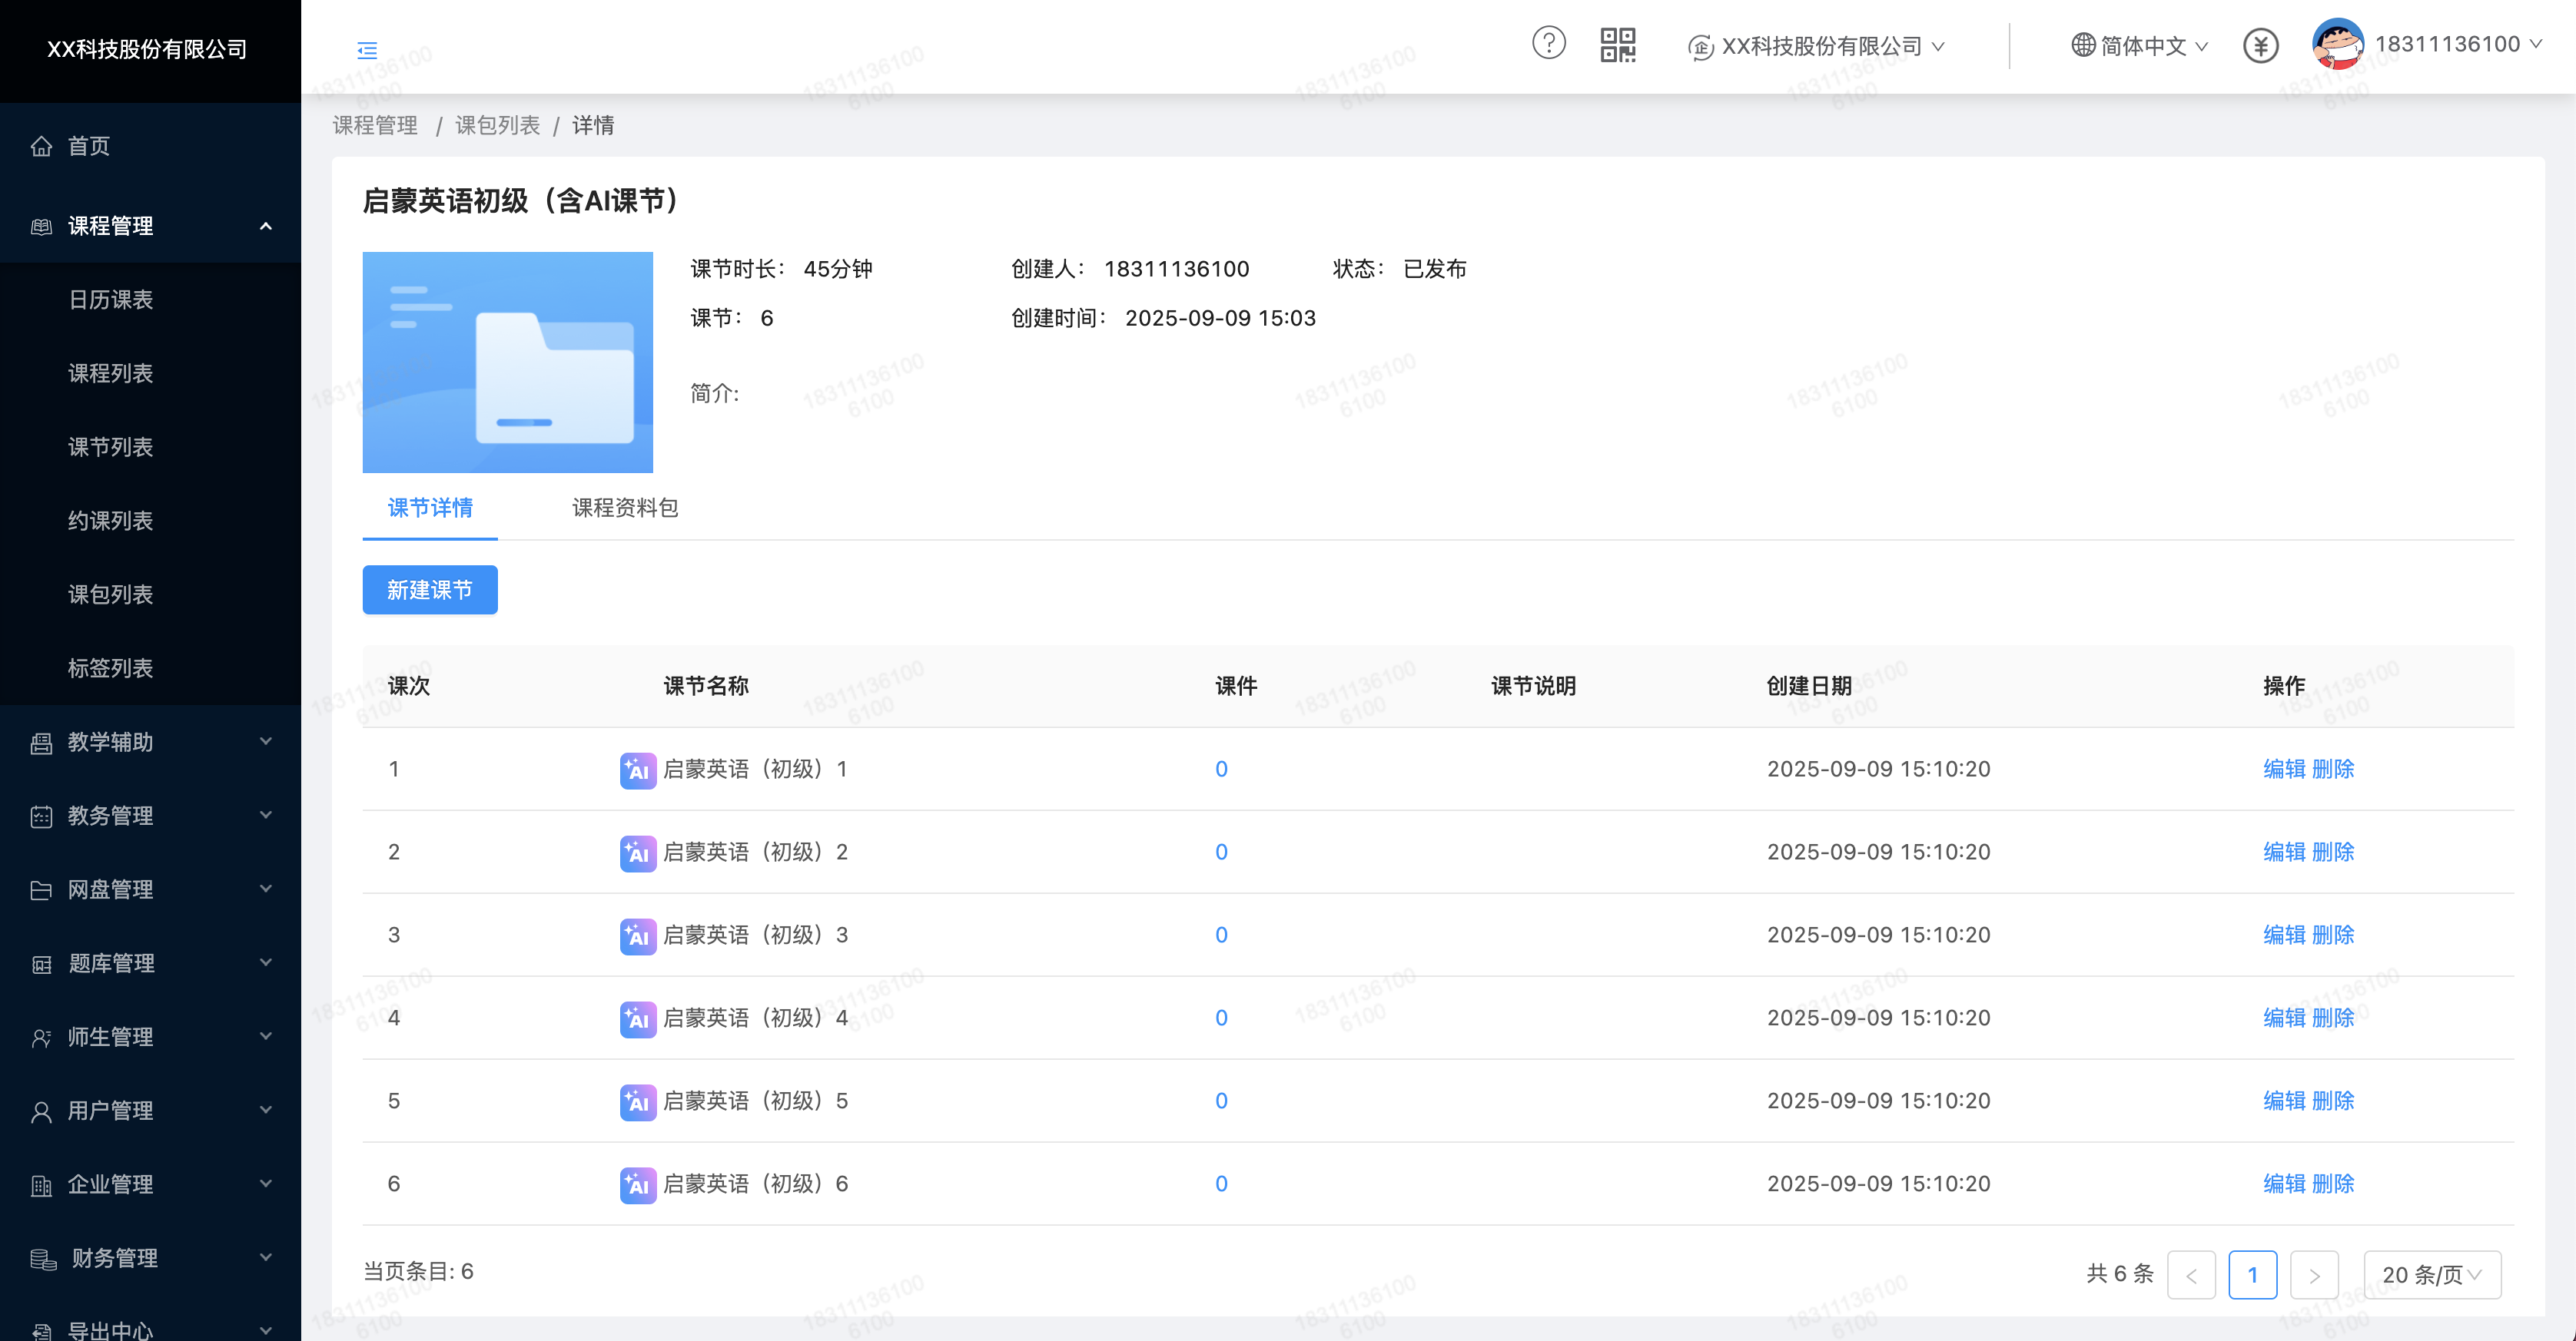Image resolution: width=2576 pixels, height=1341 pixels.
Task: Click 编辑 for lesson 3
Action: click(2284, 935)
